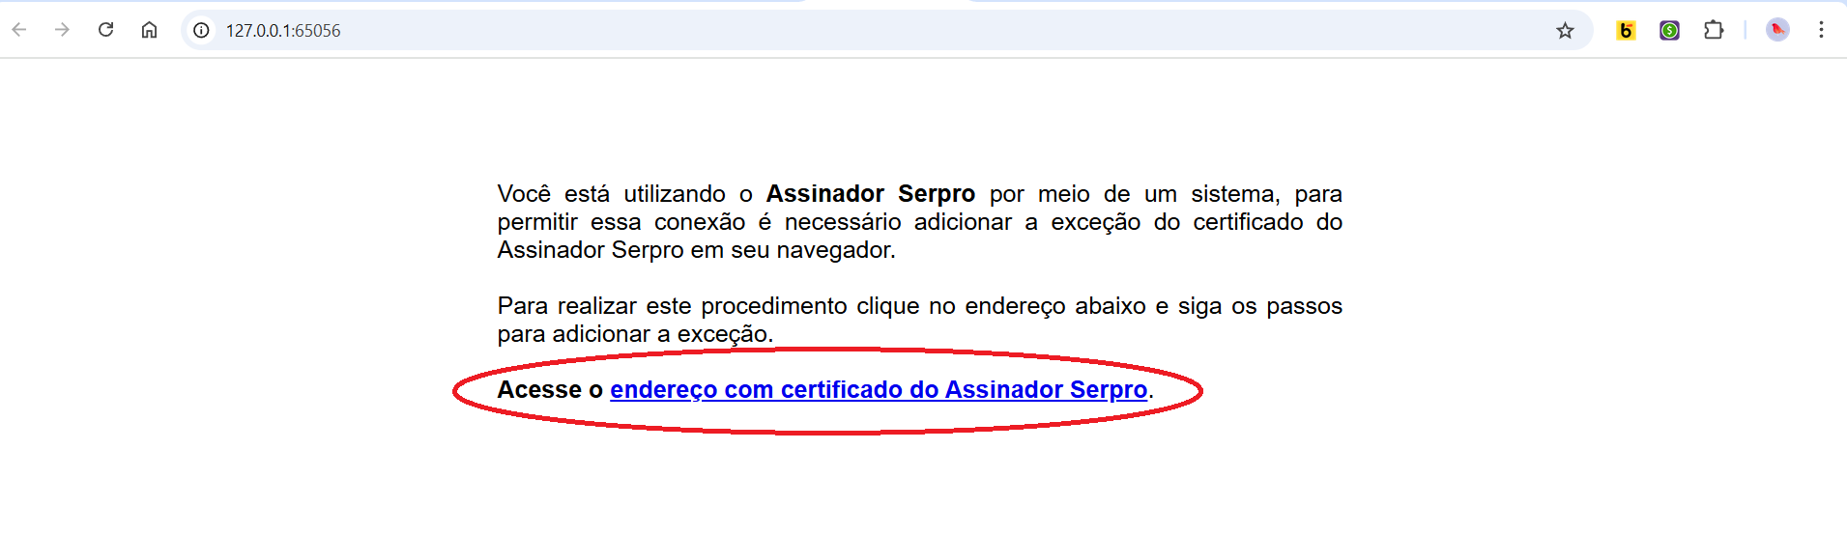The image size is (1847, 534).
Task: Reload the current page
Action: coord(105,30)
